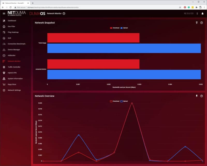This screenshot has height=166, width=207.
Task: Go to Traffic Controller page
Action: (x=14, y=67)
